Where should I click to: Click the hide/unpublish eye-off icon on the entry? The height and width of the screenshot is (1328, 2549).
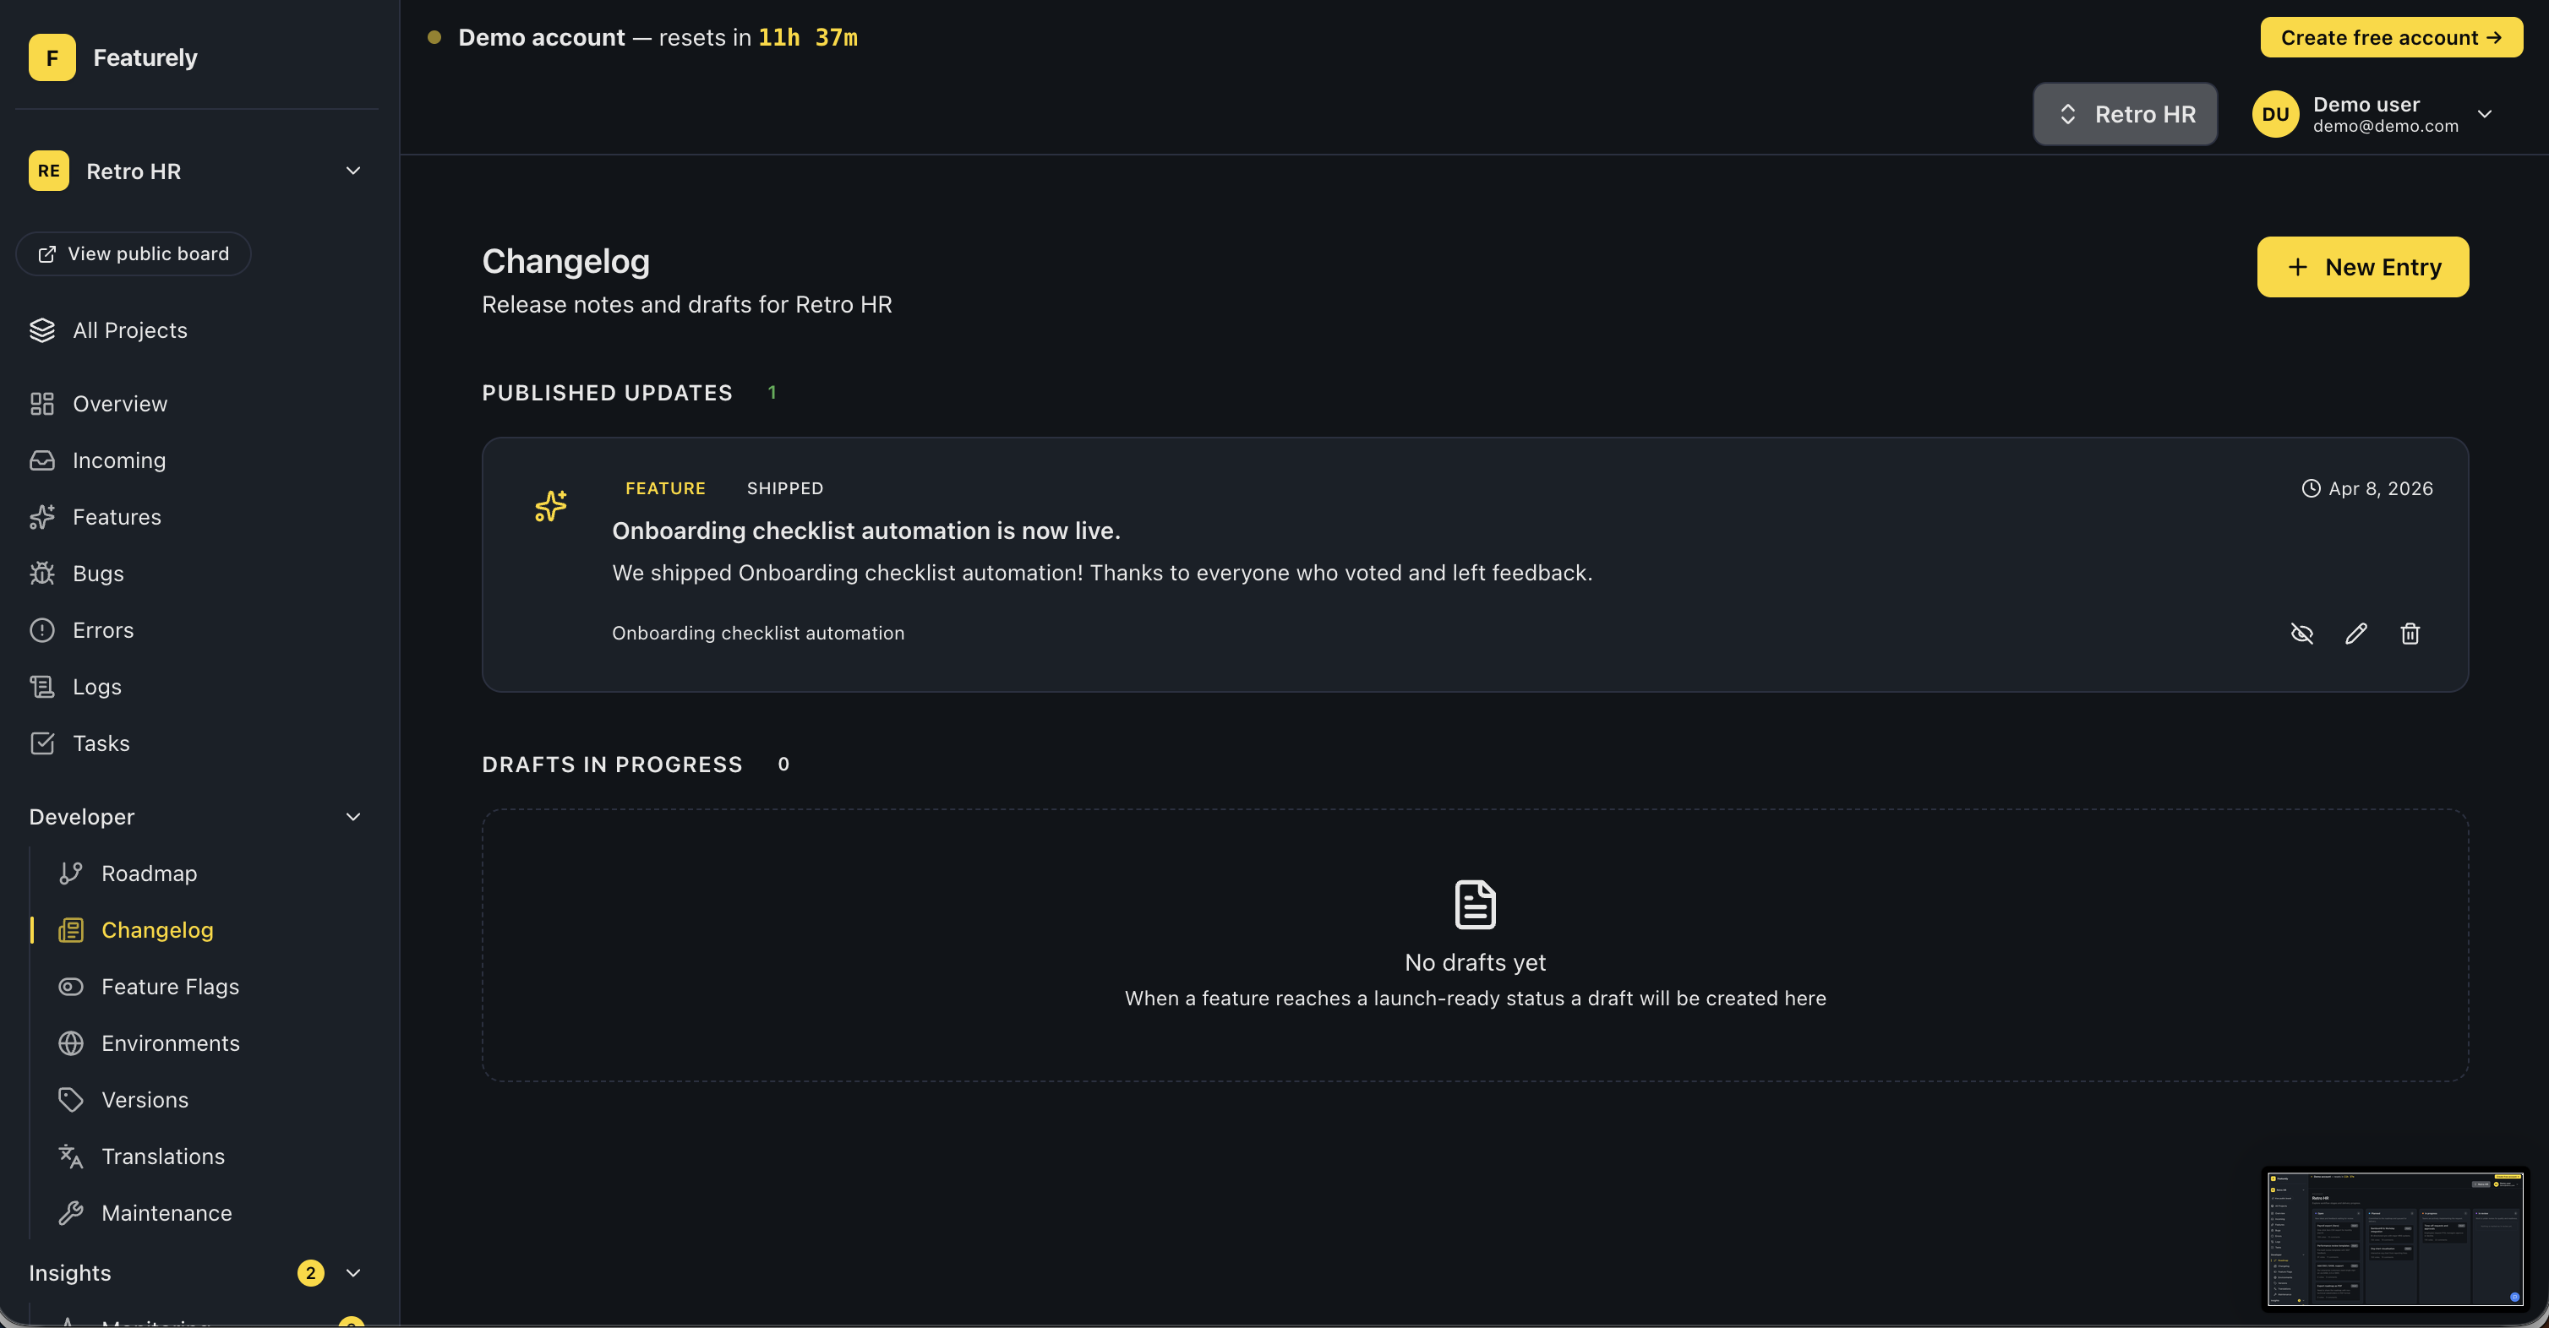[x=2301, y=634]
